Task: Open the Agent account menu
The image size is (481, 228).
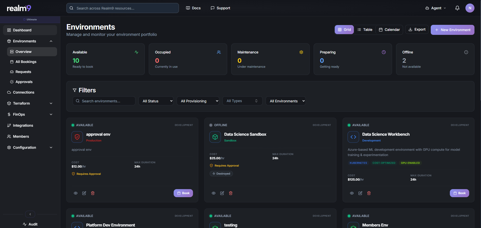Action: [435, 8]
